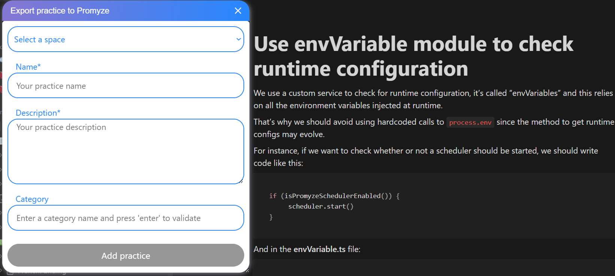Click the isPromyzeSchedulerEnabled code line
This screenshot has height=276, width=615.
(x=334, y=196)
